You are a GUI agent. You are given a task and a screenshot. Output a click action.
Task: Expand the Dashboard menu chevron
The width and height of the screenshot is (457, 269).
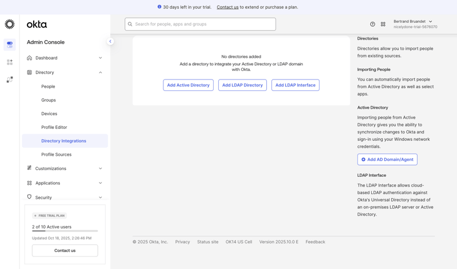pos(101,58)
